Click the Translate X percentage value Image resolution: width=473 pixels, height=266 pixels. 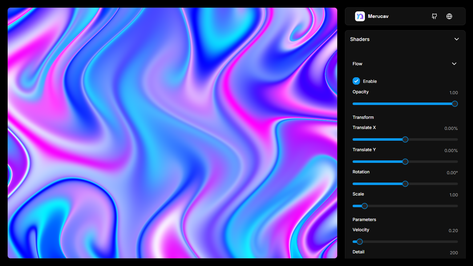pos(451,128)
